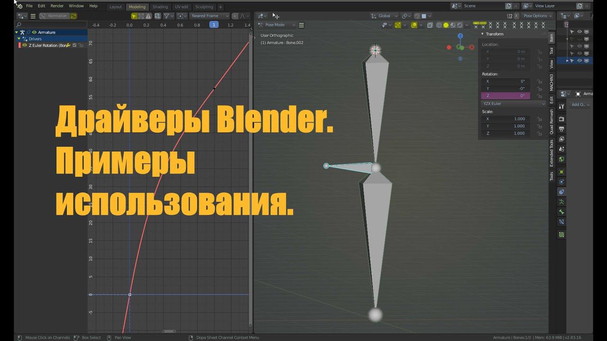The height and width of the screenshot is (341, 607).
Task: Toggle Z Euler Rotation modifier wrench icon
Action: 69,45
